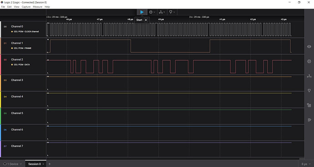The height and width of the screenshot is (167, 314).
Task: Click the D7 channel index label
Action: (5, 146)
